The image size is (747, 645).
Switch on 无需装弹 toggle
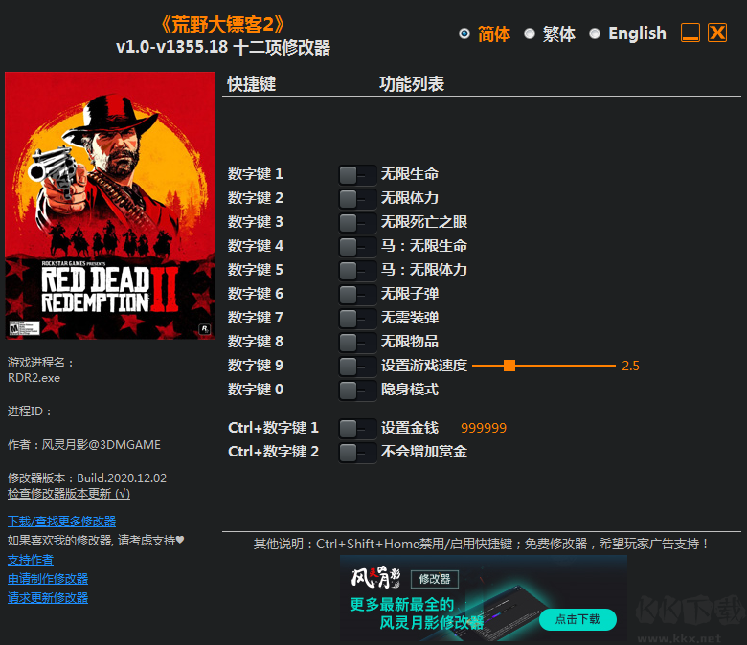[357, 318]
